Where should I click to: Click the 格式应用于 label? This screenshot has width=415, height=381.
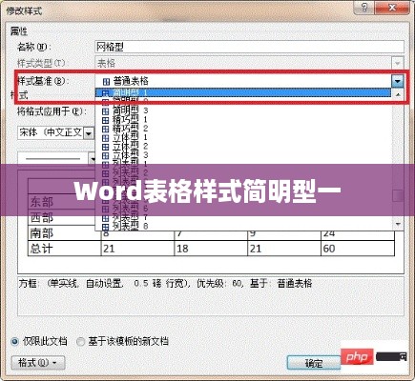point(52,111)
